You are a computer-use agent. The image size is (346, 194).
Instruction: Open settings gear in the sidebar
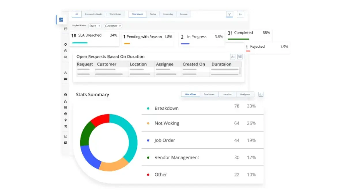tap(65, 45)
